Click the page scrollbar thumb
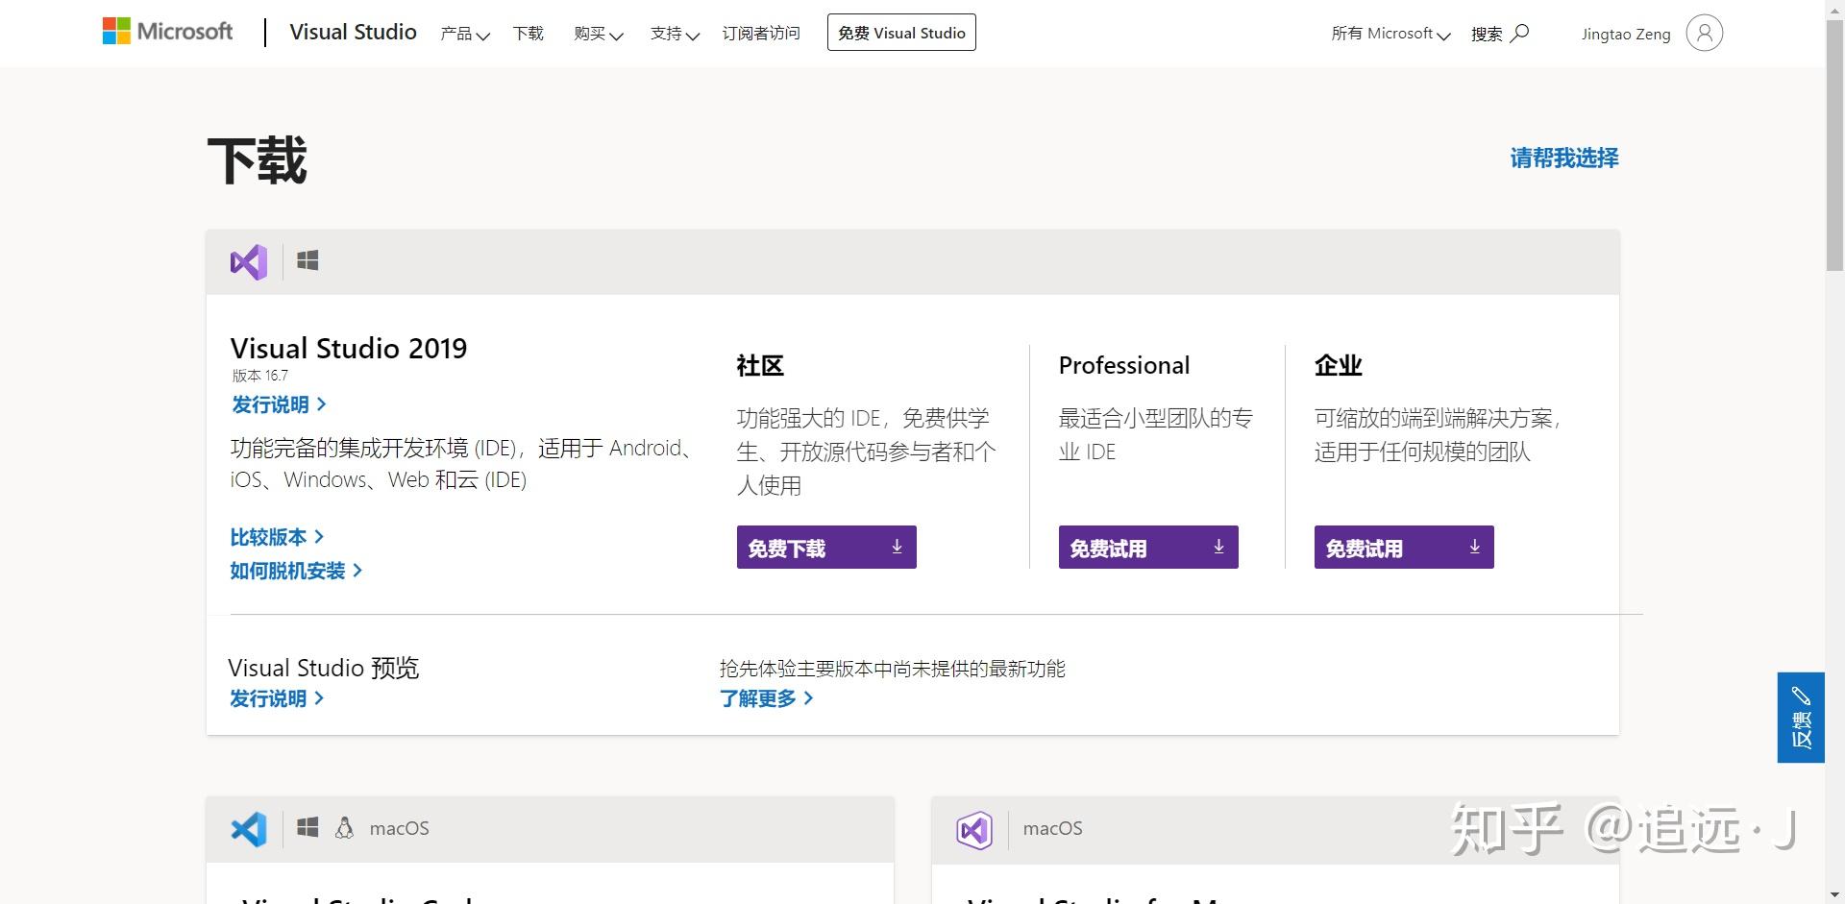 (x=1834, y=144)
